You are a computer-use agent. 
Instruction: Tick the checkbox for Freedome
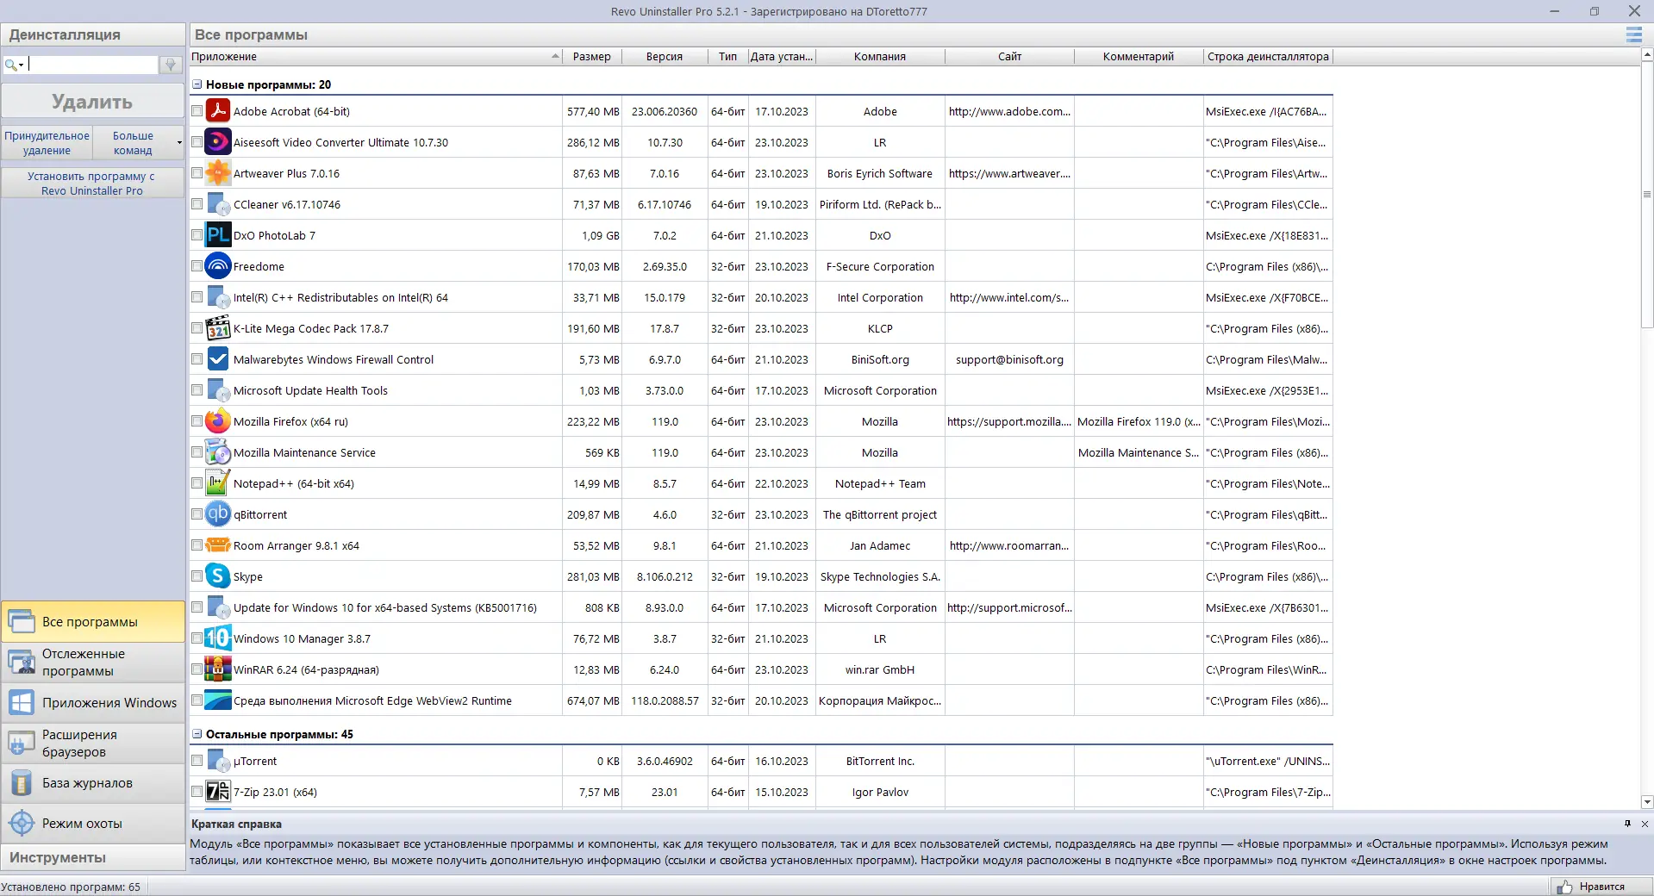coord(197,266)
